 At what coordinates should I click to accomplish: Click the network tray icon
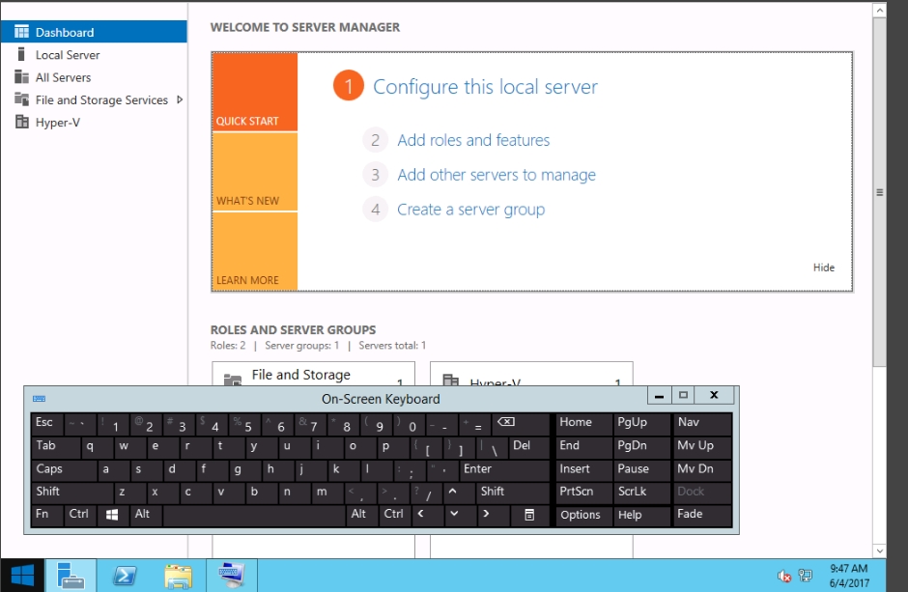(805, 576)
